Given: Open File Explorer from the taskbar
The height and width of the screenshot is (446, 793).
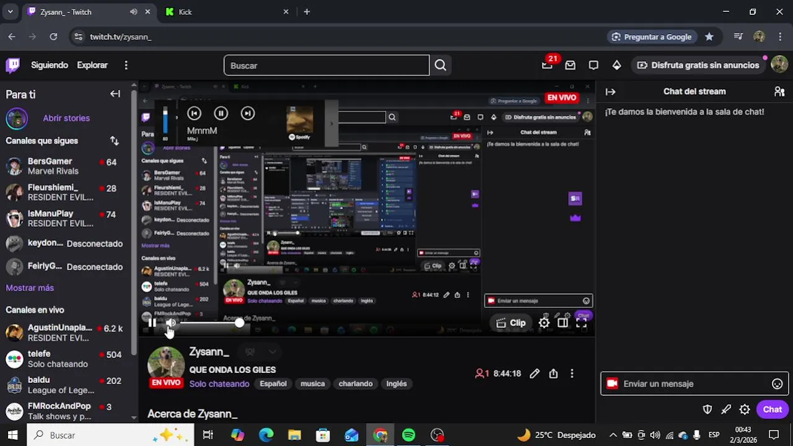Looking at the screenshot, I should pyautogui.click(x=294, y=435).
